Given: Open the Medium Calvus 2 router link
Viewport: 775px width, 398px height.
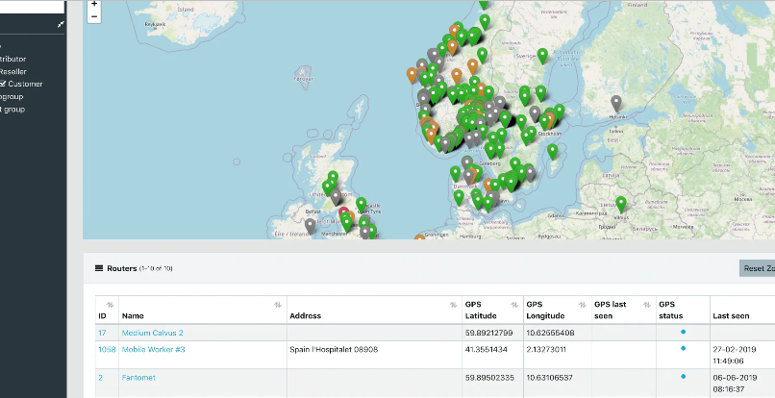Looking at the screenshot, I should point(152,333).
